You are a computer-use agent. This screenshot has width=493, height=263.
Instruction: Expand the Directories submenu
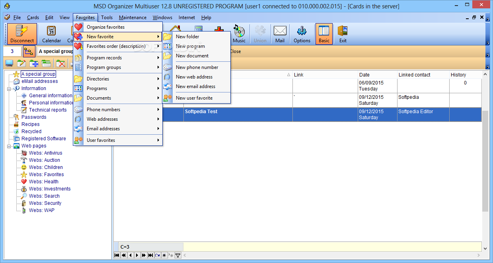[118, 79]
